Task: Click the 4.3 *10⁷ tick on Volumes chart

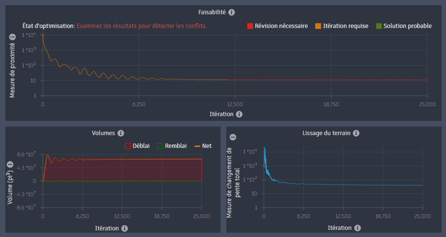Action: [27, 167]
